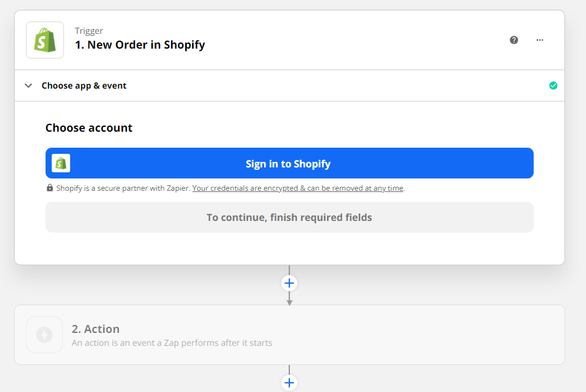This screenshot has height=392, width=586.
Task: Click To continue, finish required fields button
Action: (x=289, y=217)
